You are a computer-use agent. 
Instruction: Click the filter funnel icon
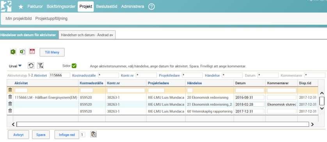[40, 66]
